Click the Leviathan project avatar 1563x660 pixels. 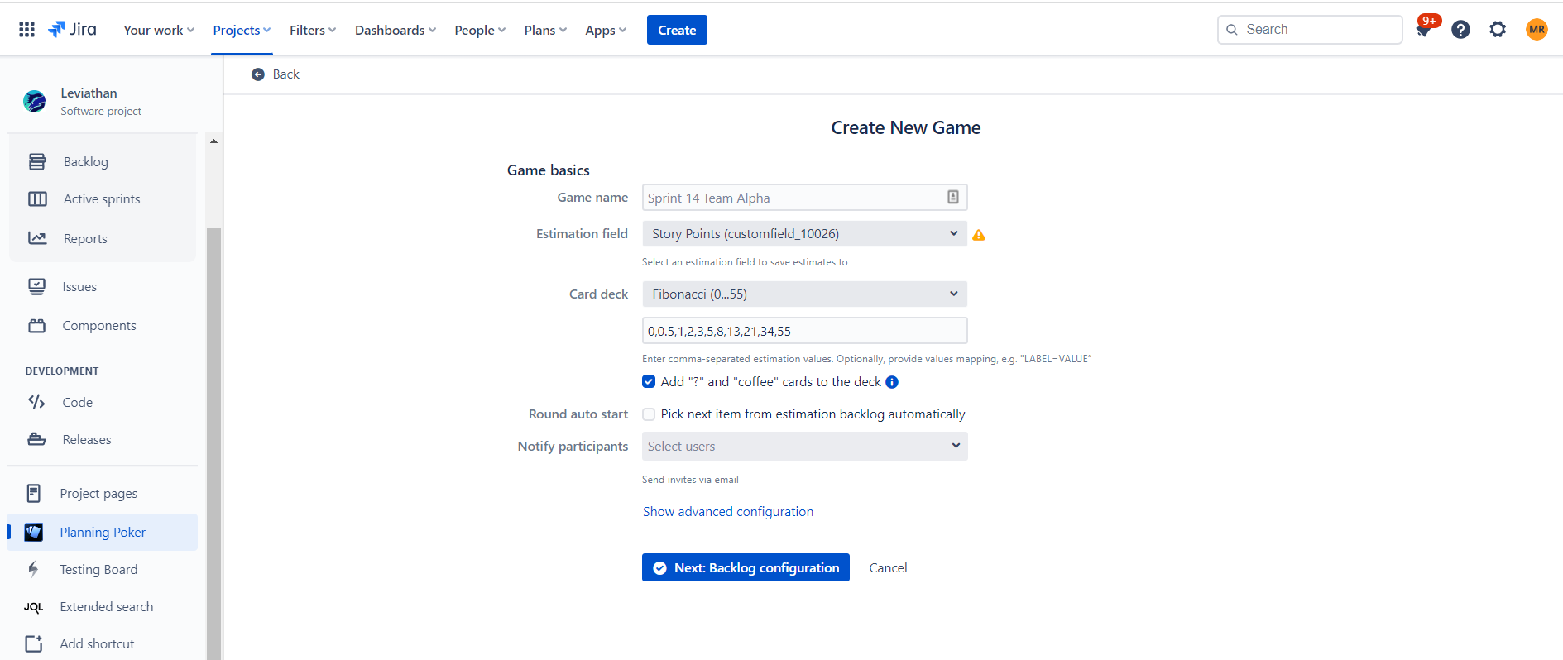pos(35,101)
